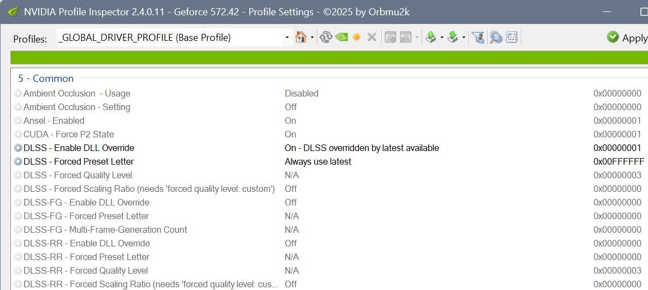Click the Apply changes button
The width and height of the screenshot is (648, 290).
[627, 38]
